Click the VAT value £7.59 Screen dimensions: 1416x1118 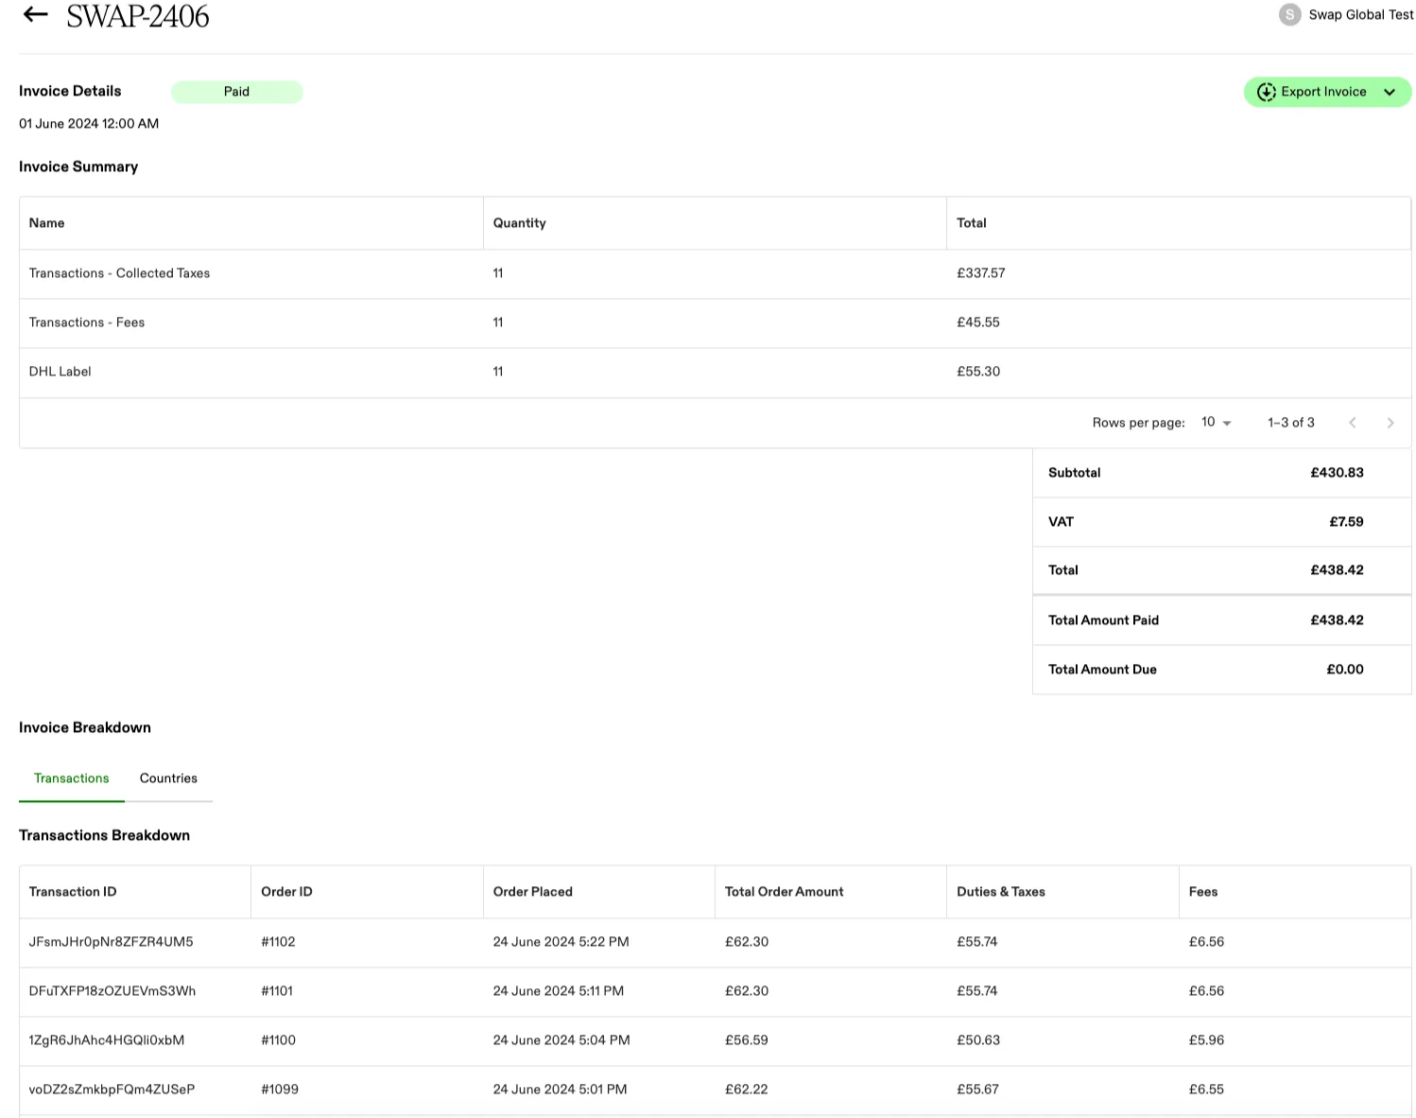pyautogui.click(x=1346, y=522)
